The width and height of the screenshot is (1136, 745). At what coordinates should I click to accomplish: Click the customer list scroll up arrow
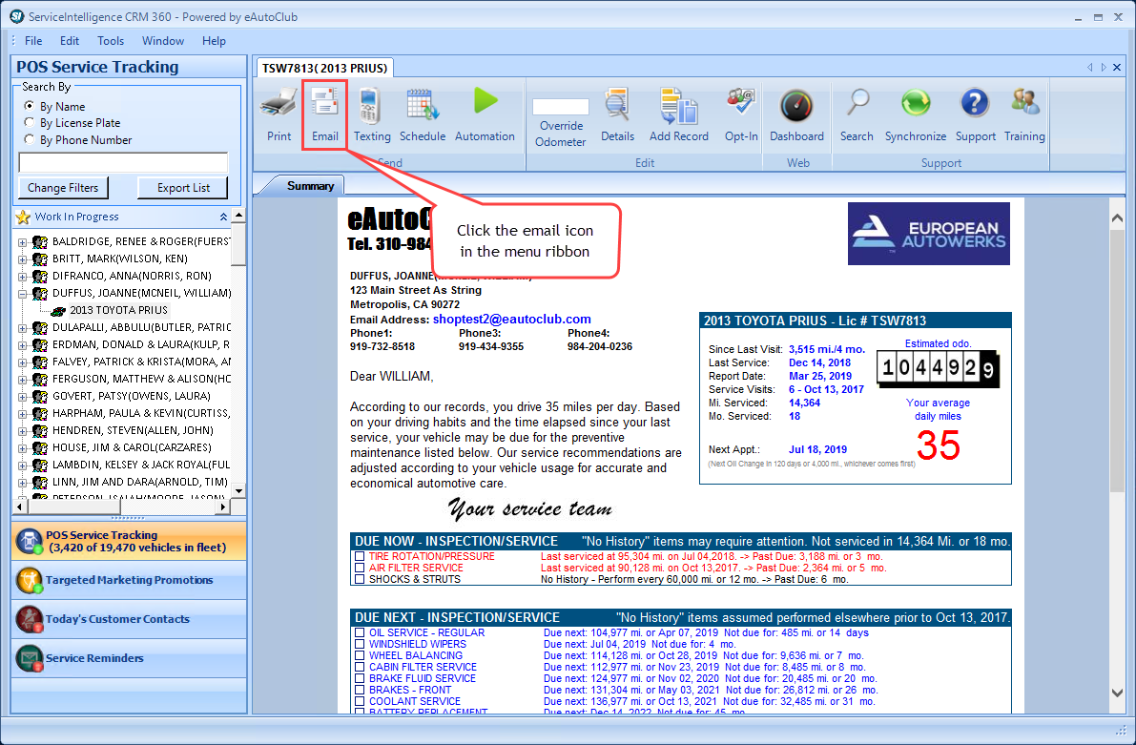click(238, 216)
